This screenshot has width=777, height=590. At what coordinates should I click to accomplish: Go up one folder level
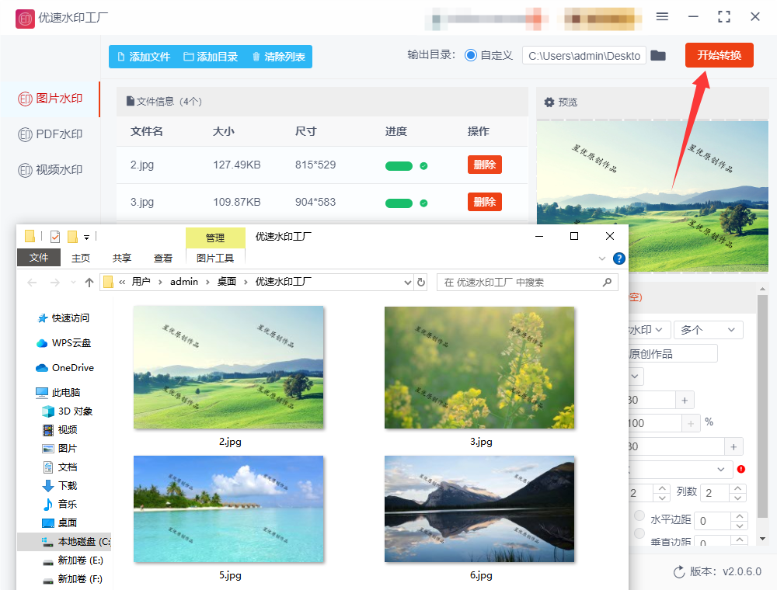[89, 282]
